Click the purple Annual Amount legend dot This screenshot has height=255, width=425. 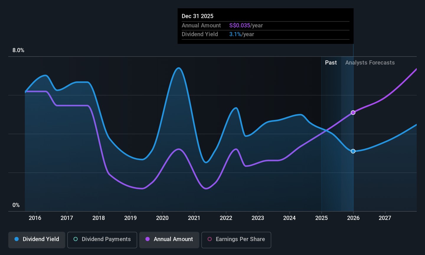coord(148,239)
